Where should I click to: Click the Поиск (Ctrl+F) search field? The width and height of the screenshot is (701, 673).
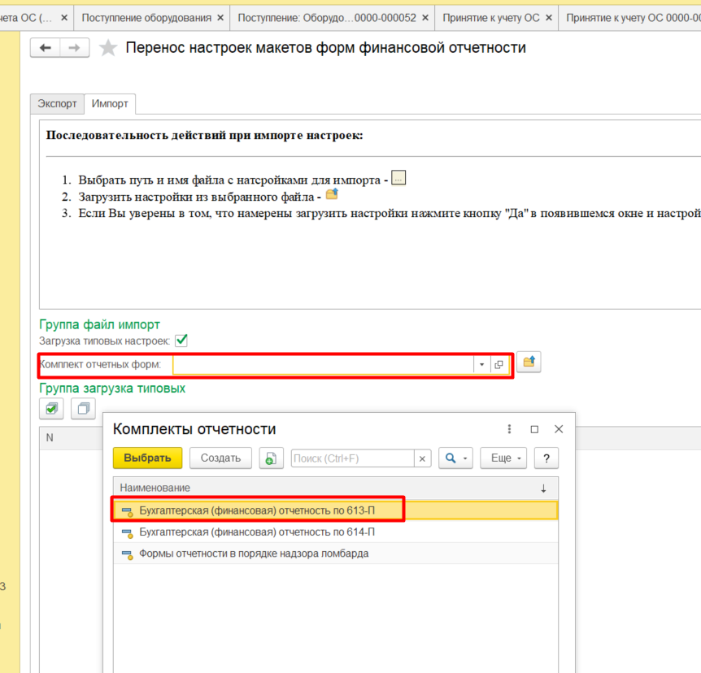point(352,458)
